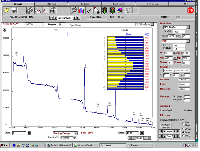The height and width of the screenshot is (151, 200).
Task: Open the line graph spectrum icon
Action: click(x=45, y=10)
